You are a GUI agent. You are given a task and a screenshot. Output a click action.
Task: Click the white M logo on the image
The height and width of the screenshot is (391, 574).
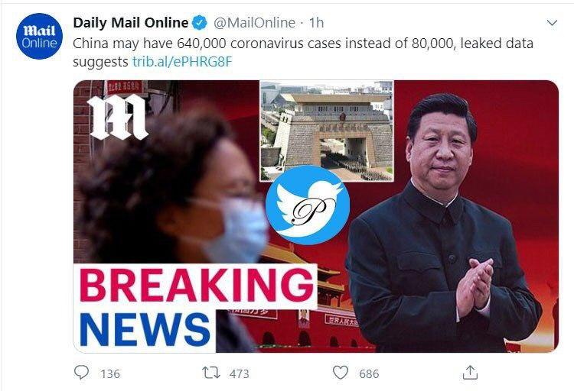click(x=117, y=118)
